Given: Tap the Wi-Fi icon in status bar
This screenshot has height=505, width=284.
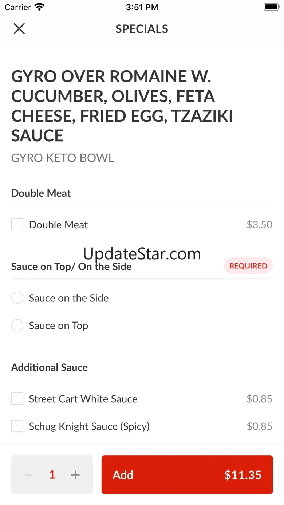Looking at the screenshot, I should [39, 7].
